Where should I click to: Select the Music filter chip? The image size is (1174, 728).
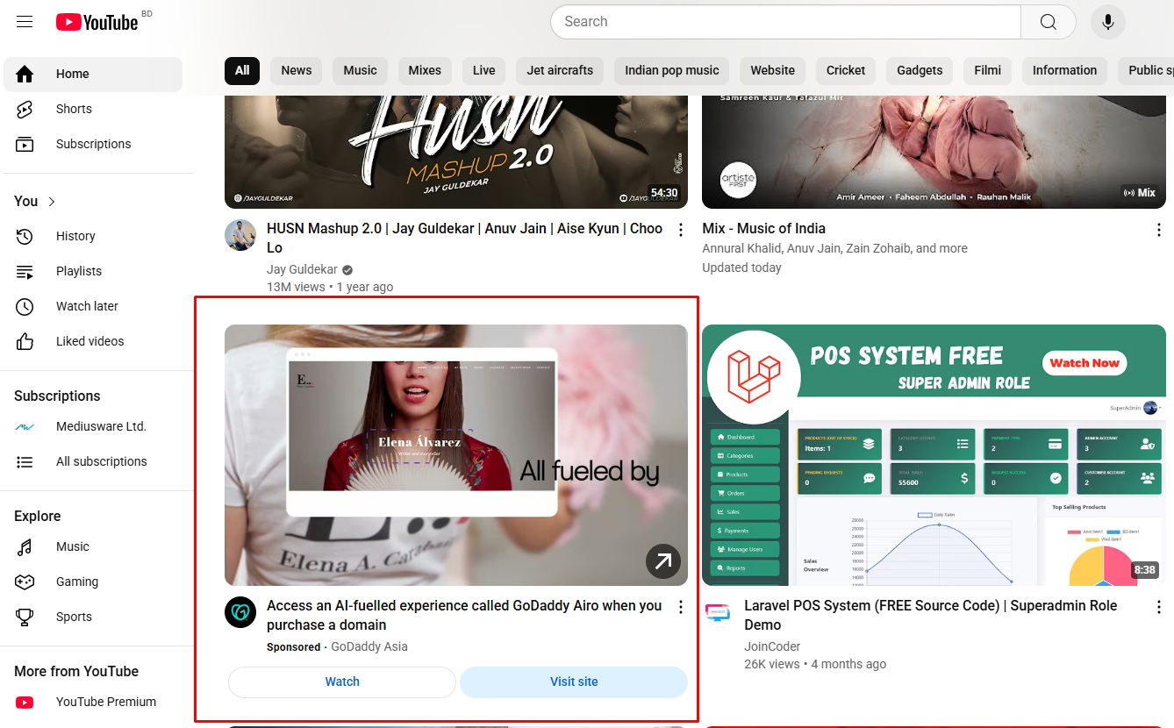tap(360, 71)
